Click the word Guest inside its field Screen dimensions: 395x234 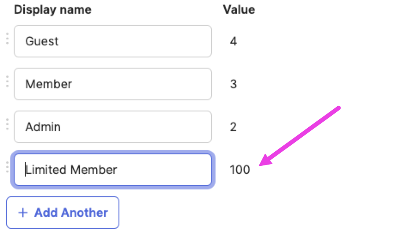point(42,42)
